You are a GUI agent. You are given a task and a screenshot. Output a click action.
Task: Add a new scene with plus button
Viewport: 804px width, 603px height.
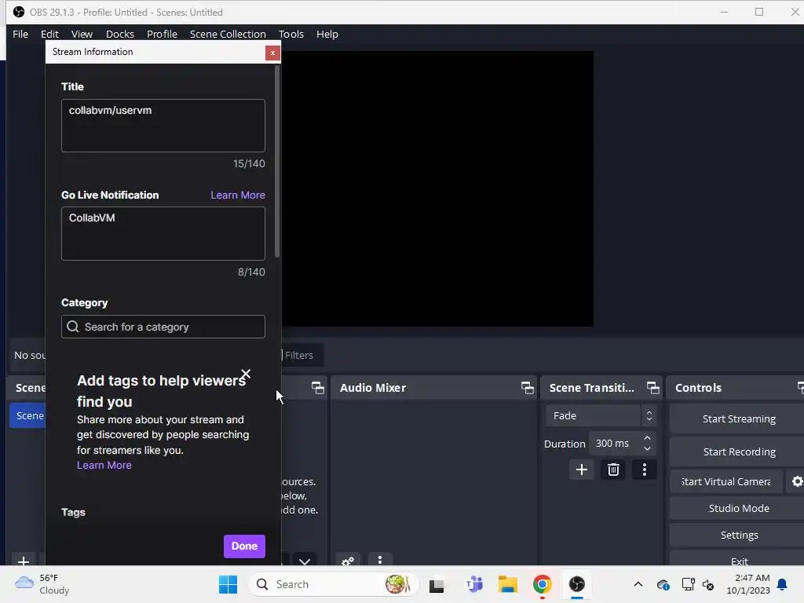pyautogui.click(x=23, y=561)
